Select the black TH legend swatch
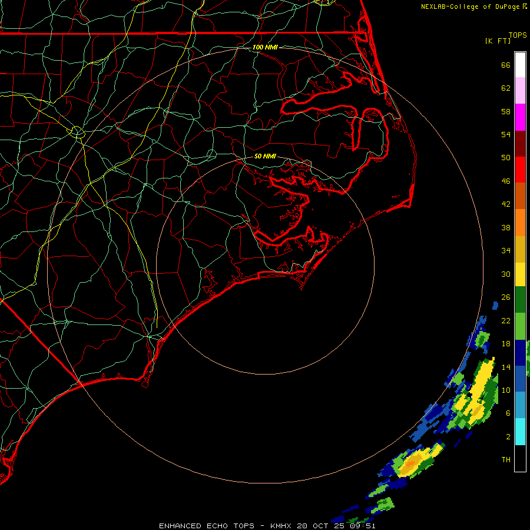Viewport: 530px width, 530px height. pos(520,458)
